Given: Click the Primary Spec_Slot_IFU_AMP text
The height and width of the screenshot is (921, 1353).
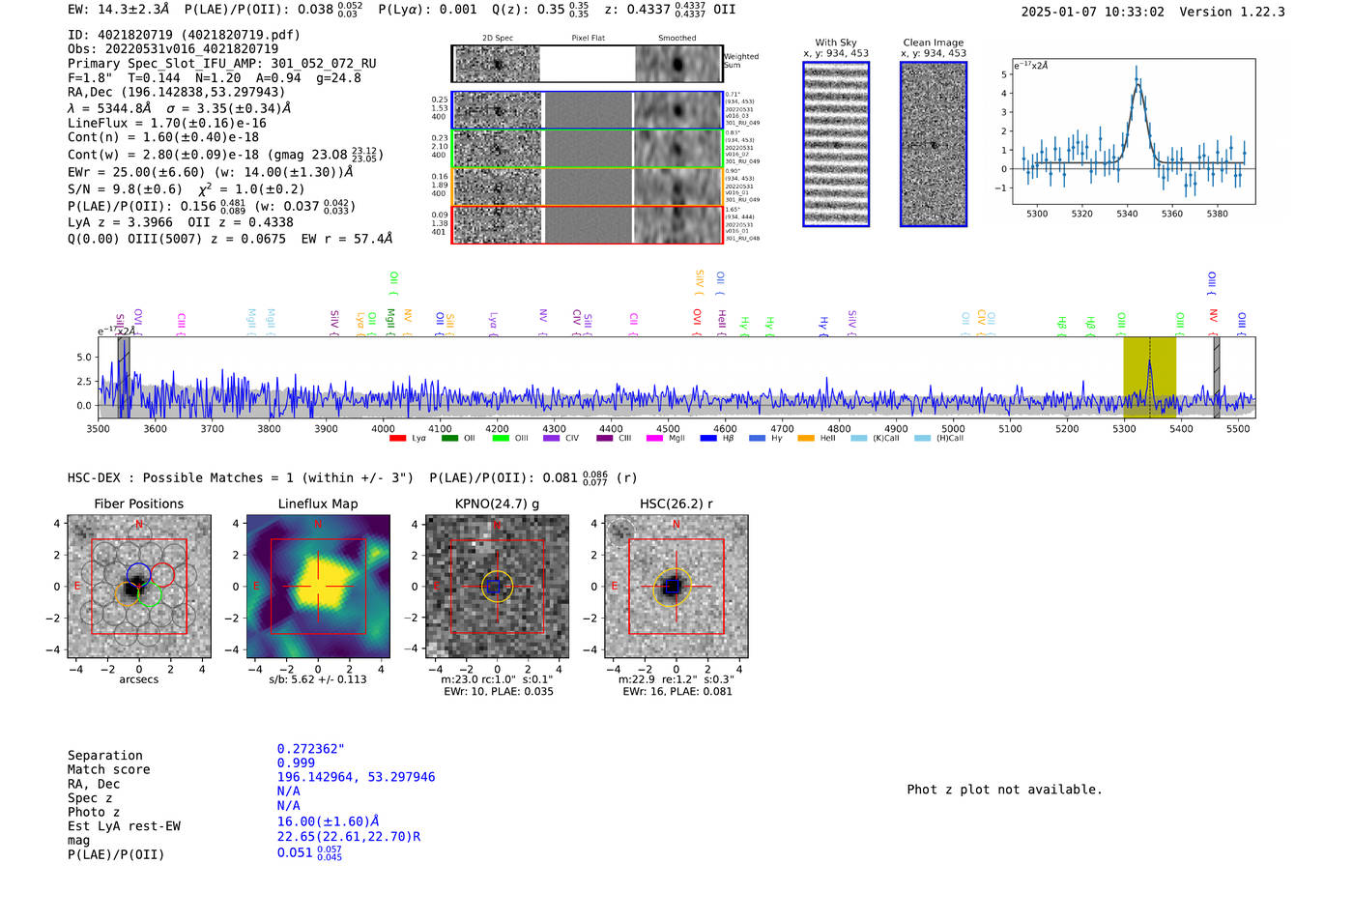Looking at the screenshot, I should (222, 64).
